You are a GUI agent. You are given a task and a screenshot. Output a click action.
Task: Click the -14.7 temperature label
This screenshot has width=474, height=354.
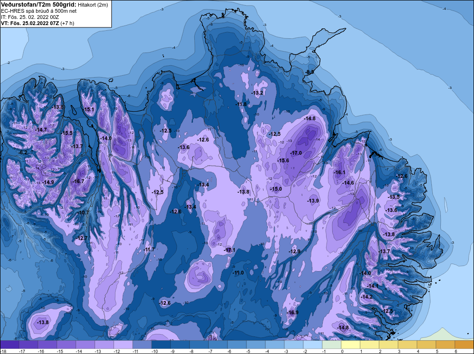click(x=41, y=130)
